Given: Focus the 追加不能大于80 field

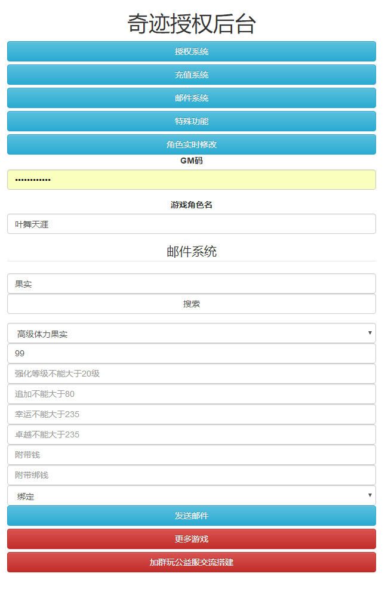Looking at the screenshot, I should (192, 394).
